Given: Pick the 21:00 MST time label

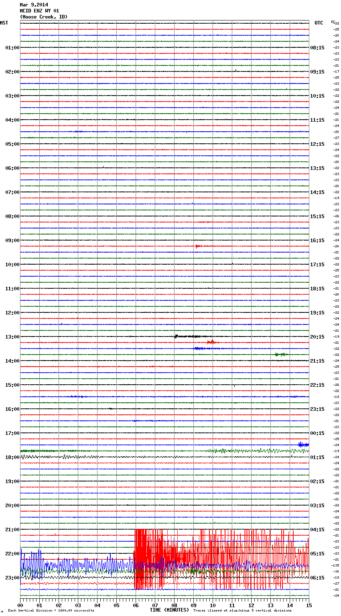Looking at the screenshot, I should point(12,530).
